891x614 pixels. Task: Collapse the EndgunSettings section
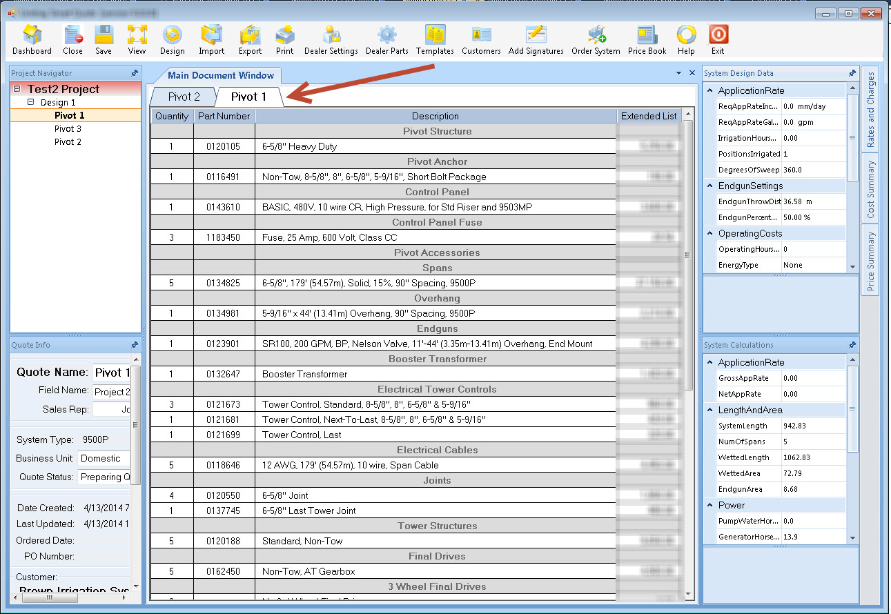click(710, 186)
